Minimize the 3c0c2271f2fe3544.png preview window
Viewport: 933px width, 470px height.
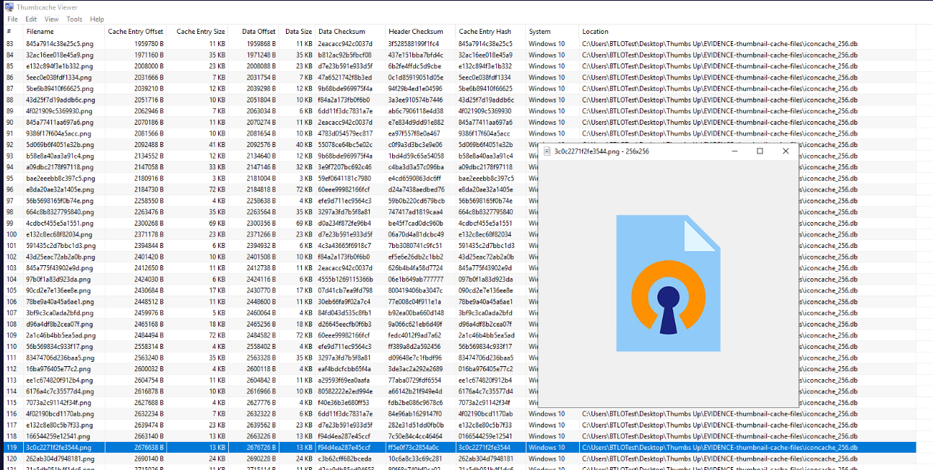(734, 151)
